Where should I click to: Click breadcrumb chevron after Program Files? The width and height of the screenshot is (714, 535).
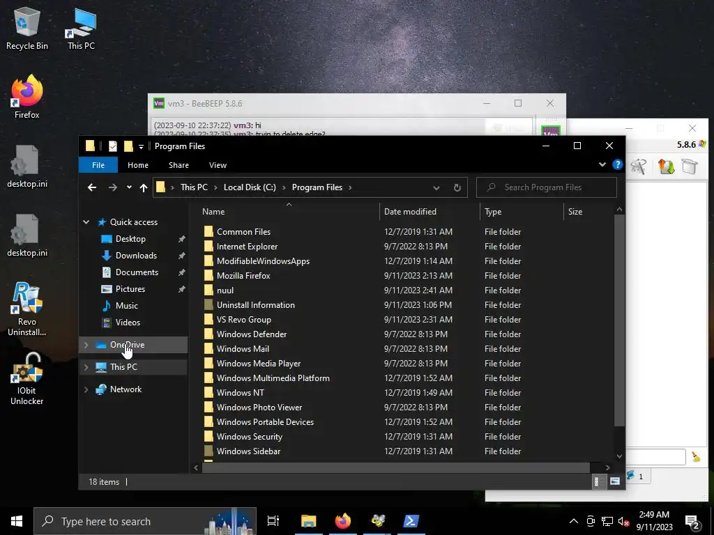tap(350, 187)
